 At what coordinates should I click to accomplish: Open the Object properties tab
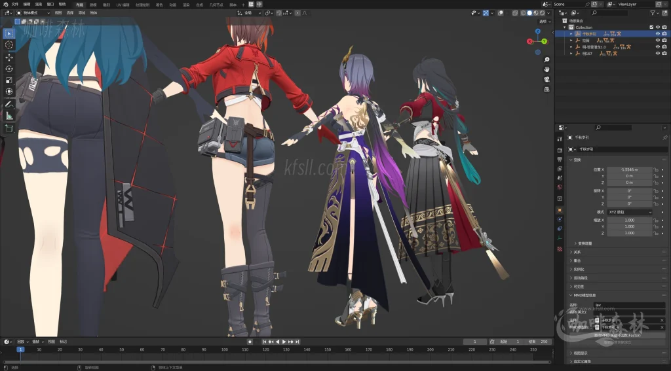coord(560,210)
